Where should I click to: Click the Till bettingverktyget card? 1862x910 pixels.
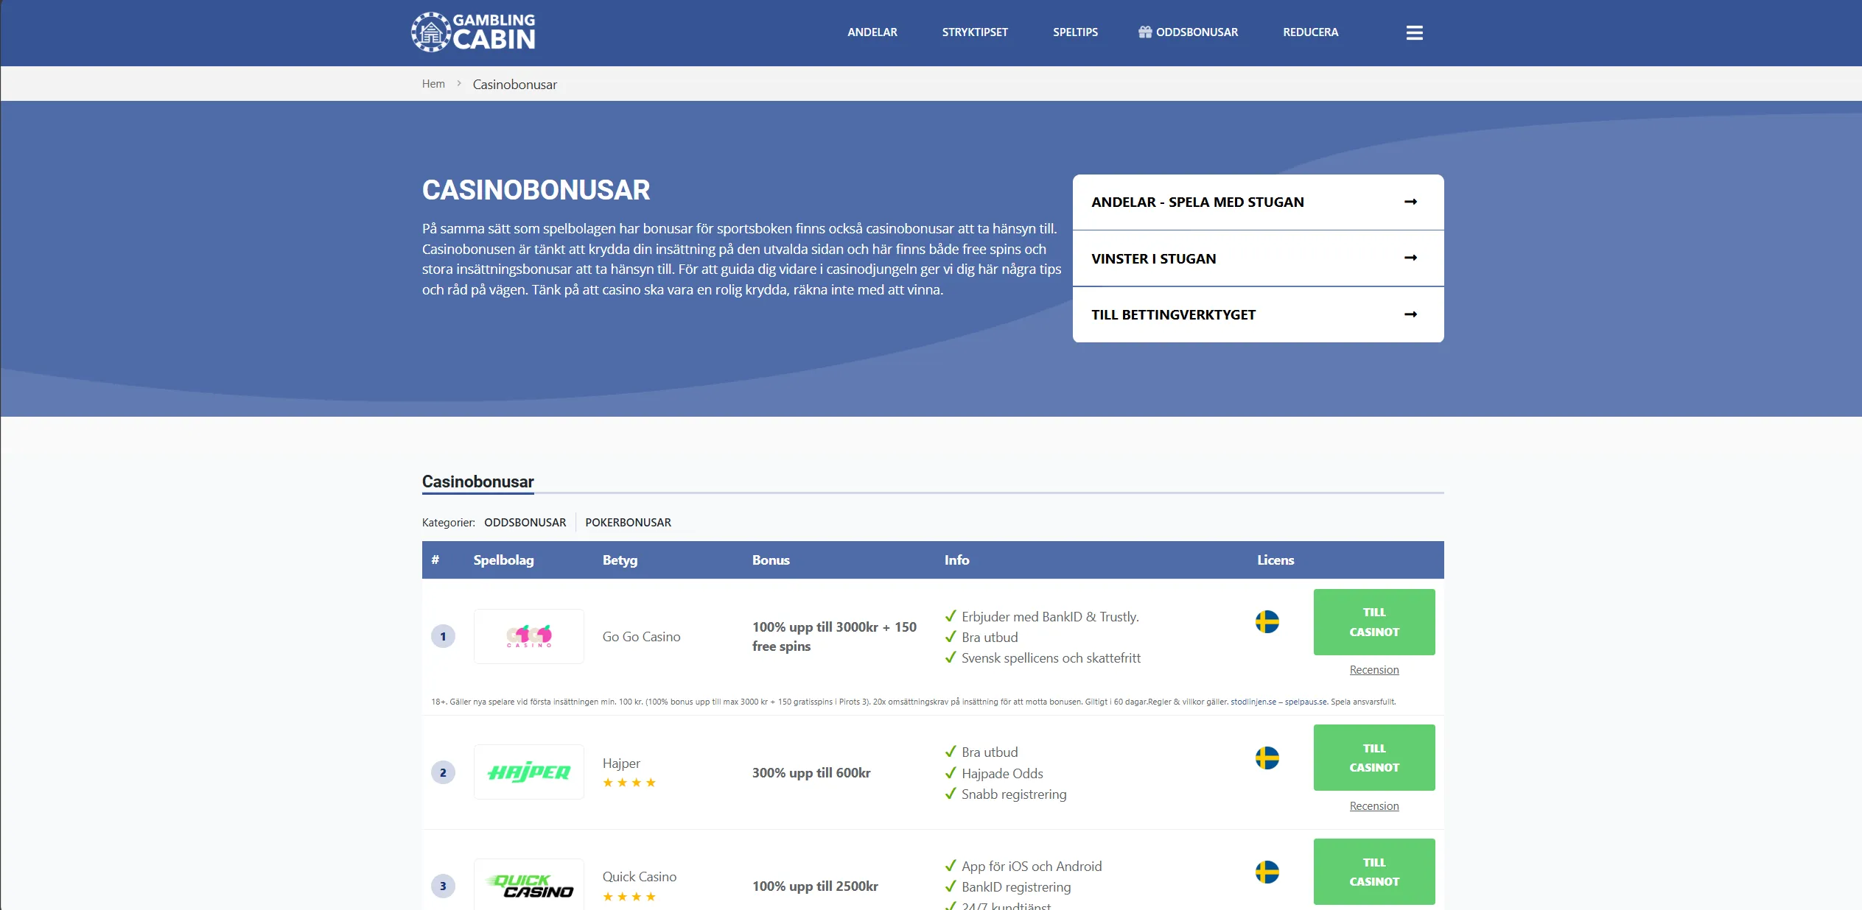(x=1258, y=314)
